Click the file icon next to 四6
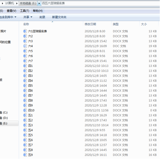This screenshot has width=160, height=159. point(25,90)
